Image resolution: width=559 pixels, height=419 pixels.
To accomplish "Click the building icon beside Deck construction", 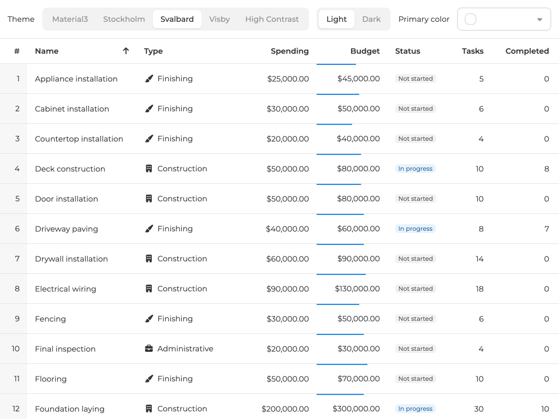I will (149, 169).
